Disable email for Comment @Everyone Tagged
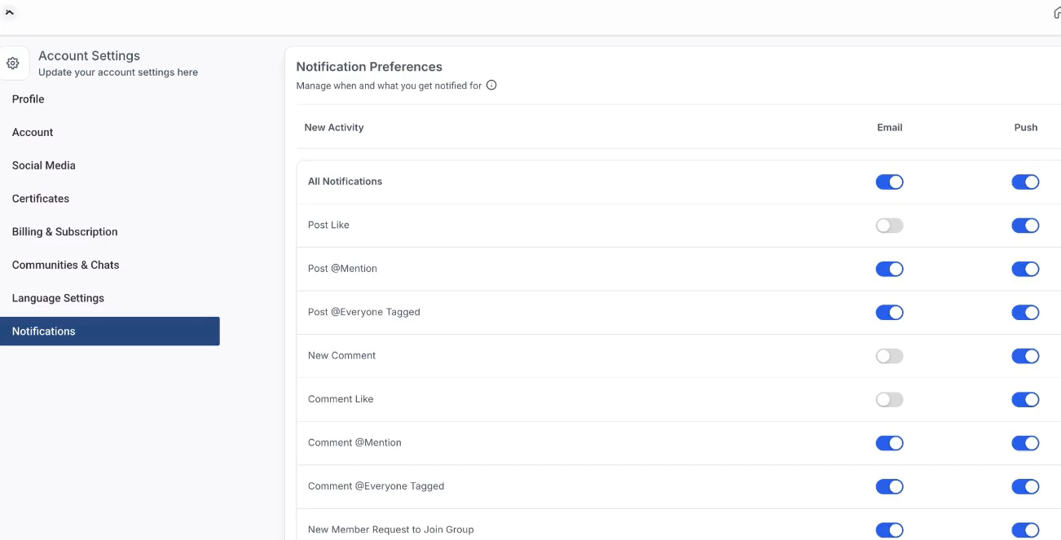1061x540 pixels. tap(889, 486)
